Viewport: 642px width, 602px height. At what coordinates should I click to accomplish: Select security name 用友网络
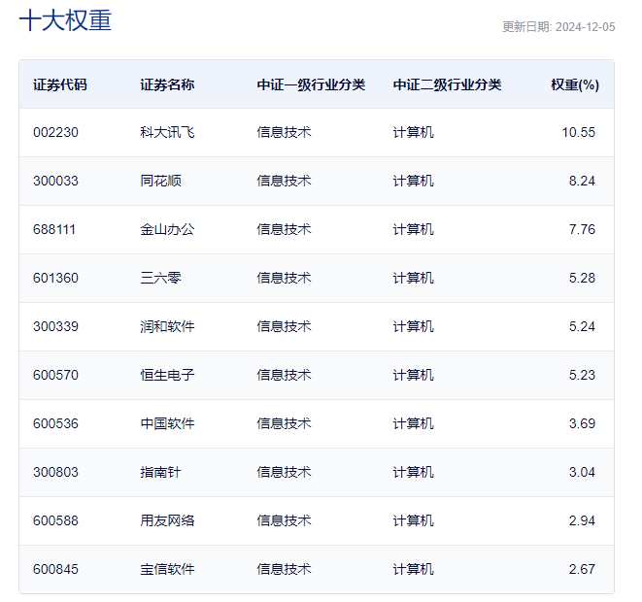(167, 521)
